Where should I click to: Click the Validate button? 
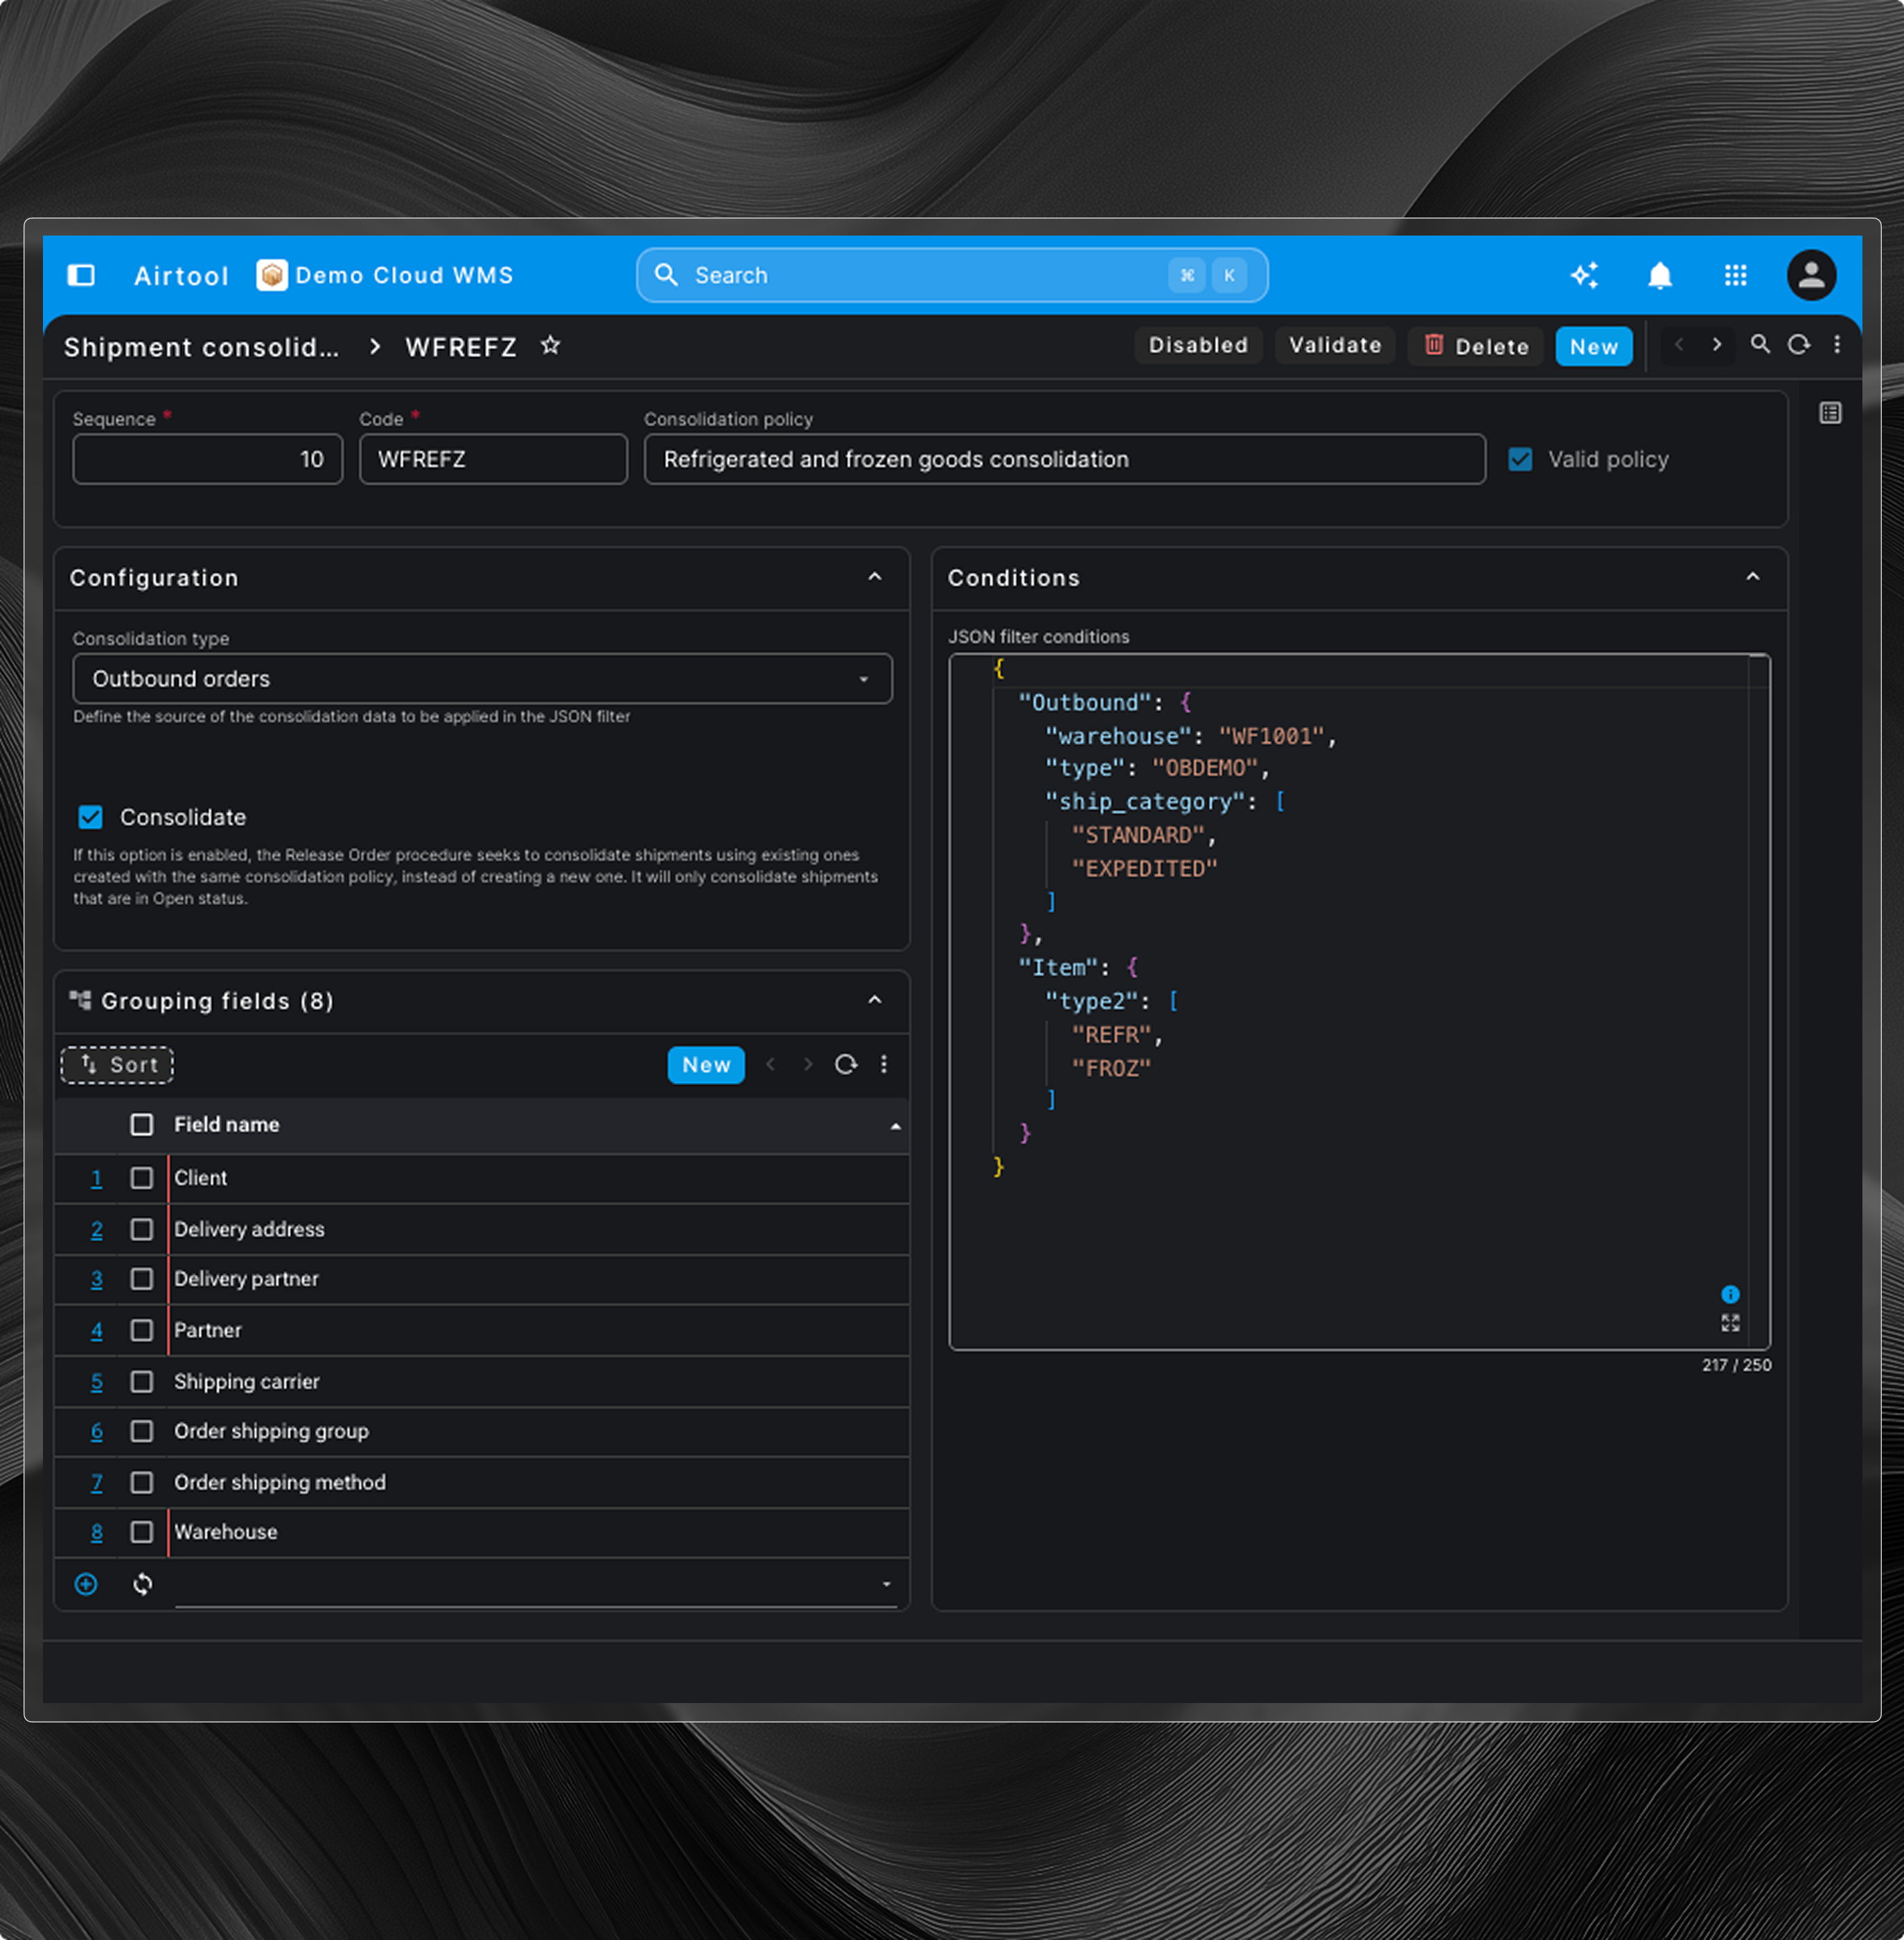(1334, 345)
